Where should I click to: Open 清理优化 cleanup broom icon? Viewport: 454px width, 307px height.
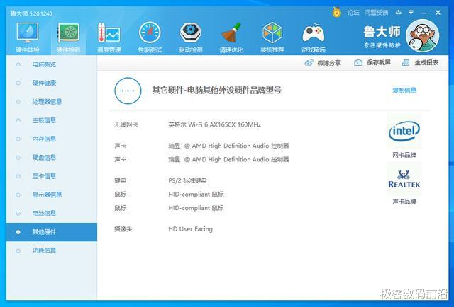[231, 37]
